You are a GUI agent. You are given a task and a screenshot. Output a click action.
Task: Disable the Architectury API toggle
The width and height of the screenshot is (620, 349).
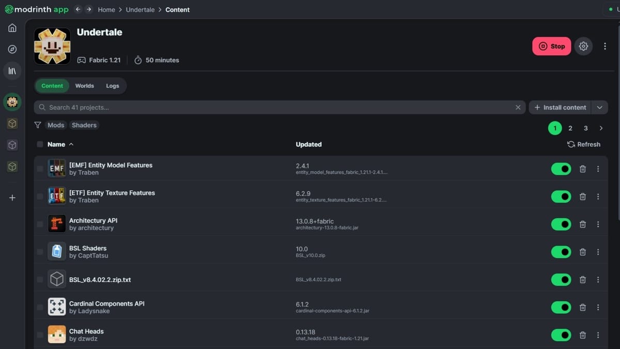[x=561, y=224]
